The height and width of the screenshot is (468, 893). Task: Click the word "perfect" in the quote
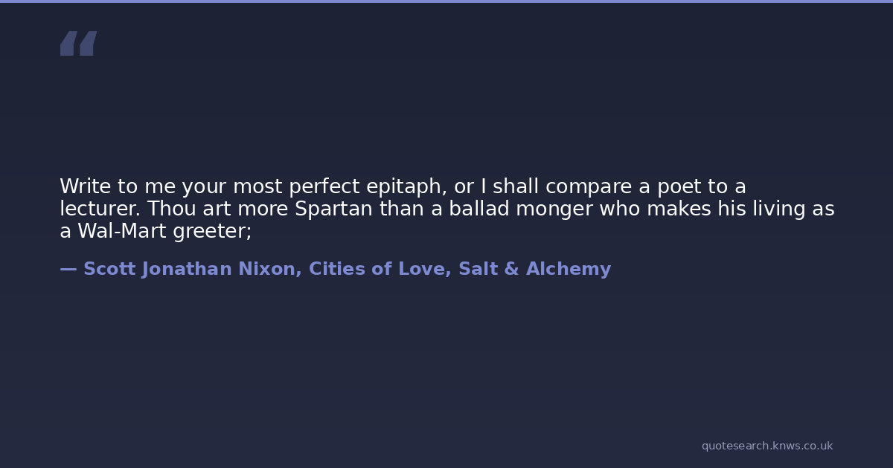[333, 186]
